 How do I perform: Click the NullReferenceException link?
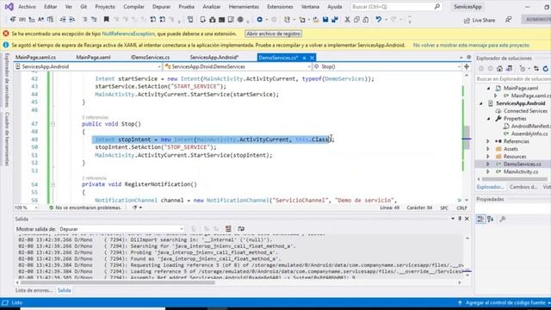(x=128, y=34)
